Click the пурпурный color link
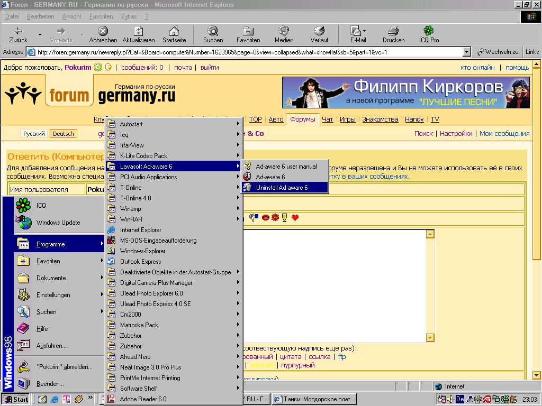542x406 pixels. [x=297, y=365]
